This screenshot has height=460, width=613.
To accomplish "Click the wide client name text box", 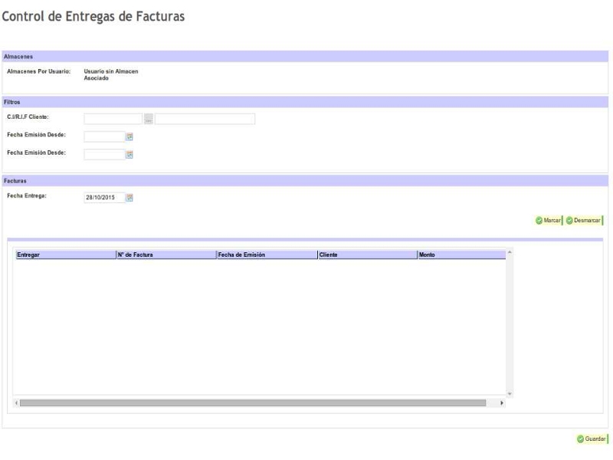I will click(x=205, y=119).
